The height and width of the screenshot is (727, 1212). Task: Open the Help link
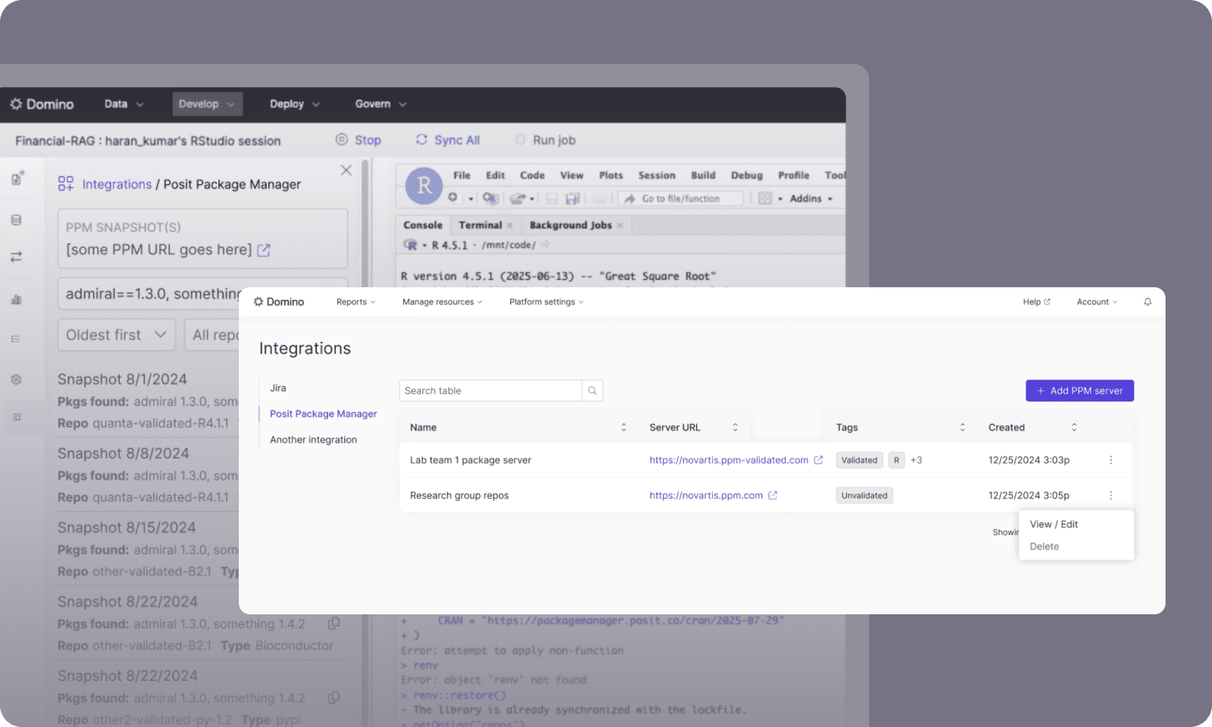1037,302
